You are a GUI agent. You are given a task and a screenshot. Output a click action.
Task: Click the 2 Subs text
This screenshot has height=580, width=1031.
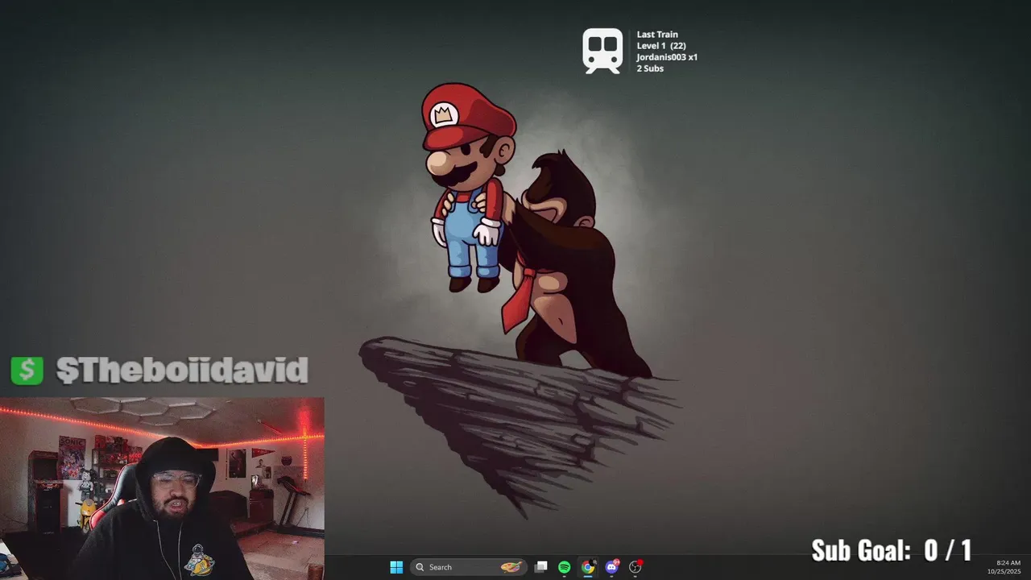(650, 68)
